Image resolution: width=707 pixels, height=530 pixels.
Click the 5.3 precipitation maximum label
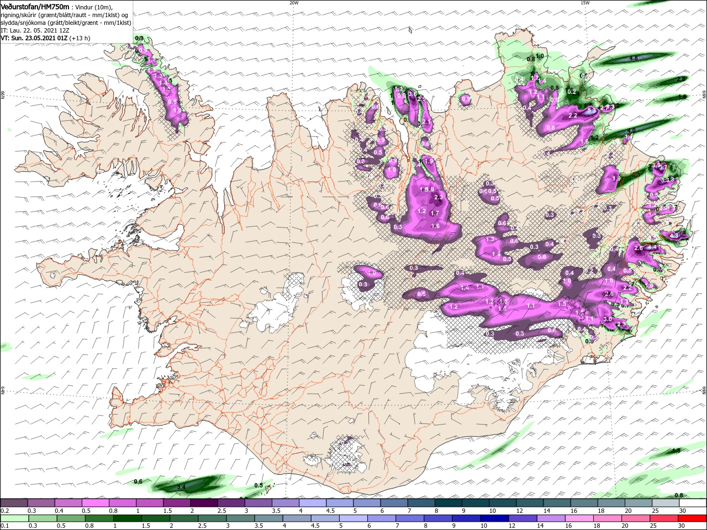[592, 110]
